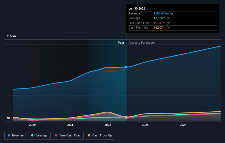Click the €8.097m cash from op value
The height and width of the screenshot is (143, 225).
[x=160, y=28]
